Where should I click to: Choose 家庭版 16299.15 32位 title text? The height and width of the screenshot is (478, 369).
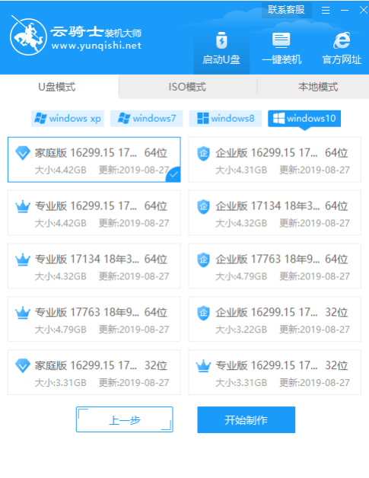coord(101,365)
